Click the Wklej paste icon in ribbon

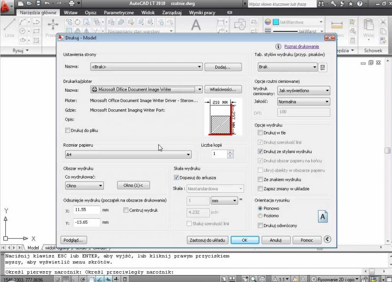[x=368, y=27]
